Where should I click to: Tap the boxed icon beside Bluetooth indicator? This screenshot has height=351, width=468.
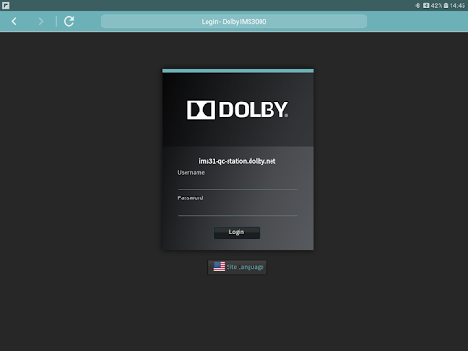(426, 5)
